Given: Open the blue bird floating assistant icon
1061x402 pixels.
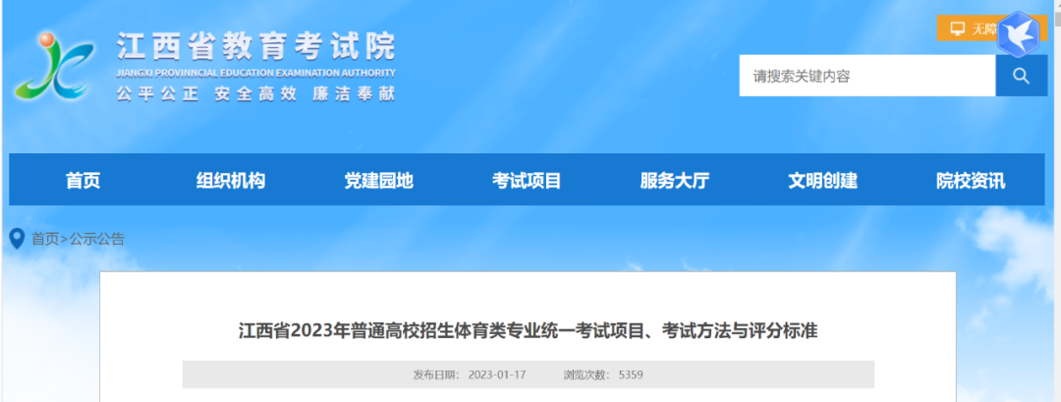Looking at the screenshot, I should pos(1019,34).
